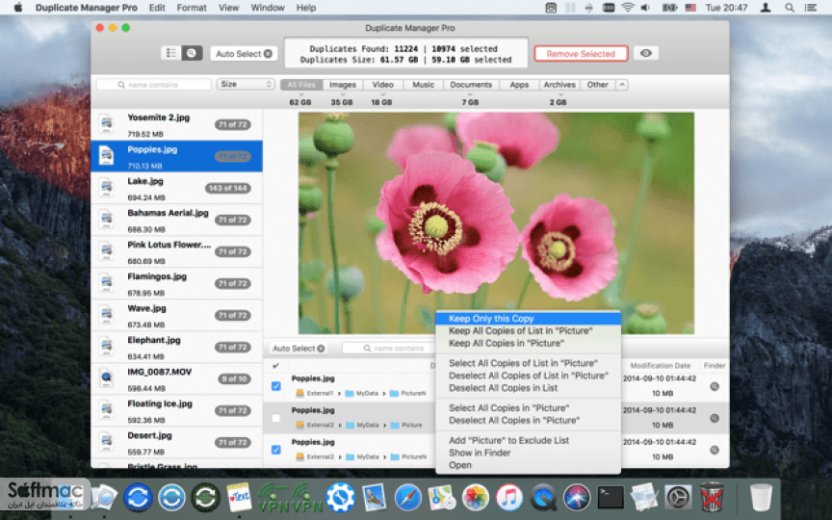Choose Show in Finder from context menu

[x=528, y=453]
